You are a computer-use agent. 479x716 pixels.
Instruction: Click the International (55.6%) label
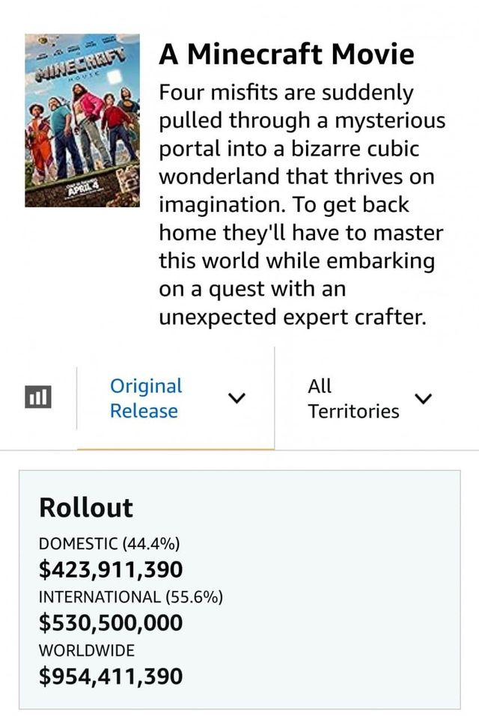coord(130,597)
